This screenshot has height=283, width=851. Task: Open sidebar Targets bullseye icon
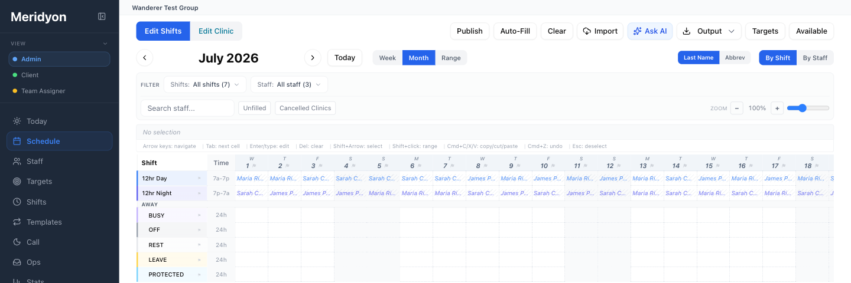tap(17, 182)
